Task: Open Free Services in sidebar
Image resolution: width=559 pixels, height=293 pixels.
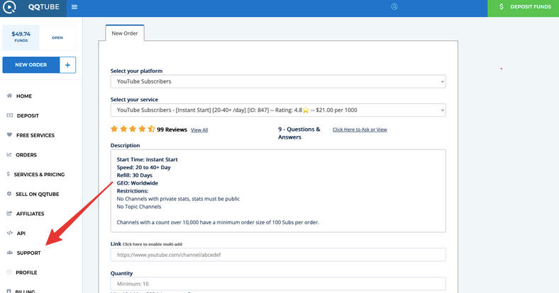Action: tap(35, 135)
